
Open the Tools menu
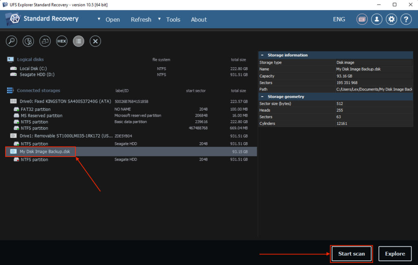click(x=173, y=19)
